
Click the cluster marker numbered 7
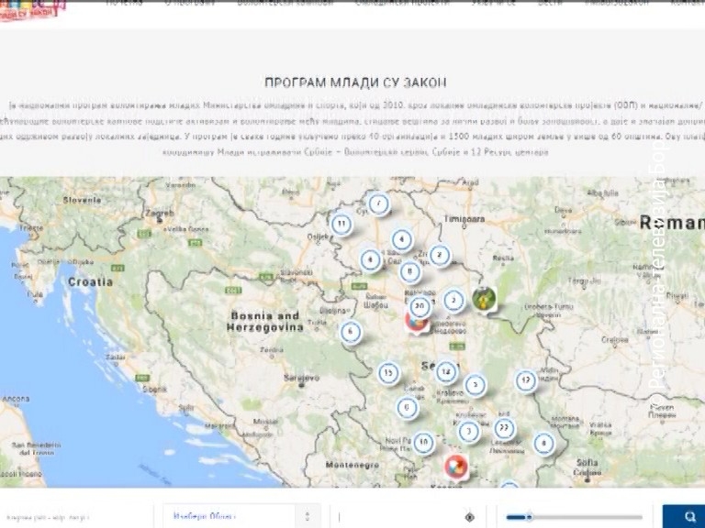(378, 203)
